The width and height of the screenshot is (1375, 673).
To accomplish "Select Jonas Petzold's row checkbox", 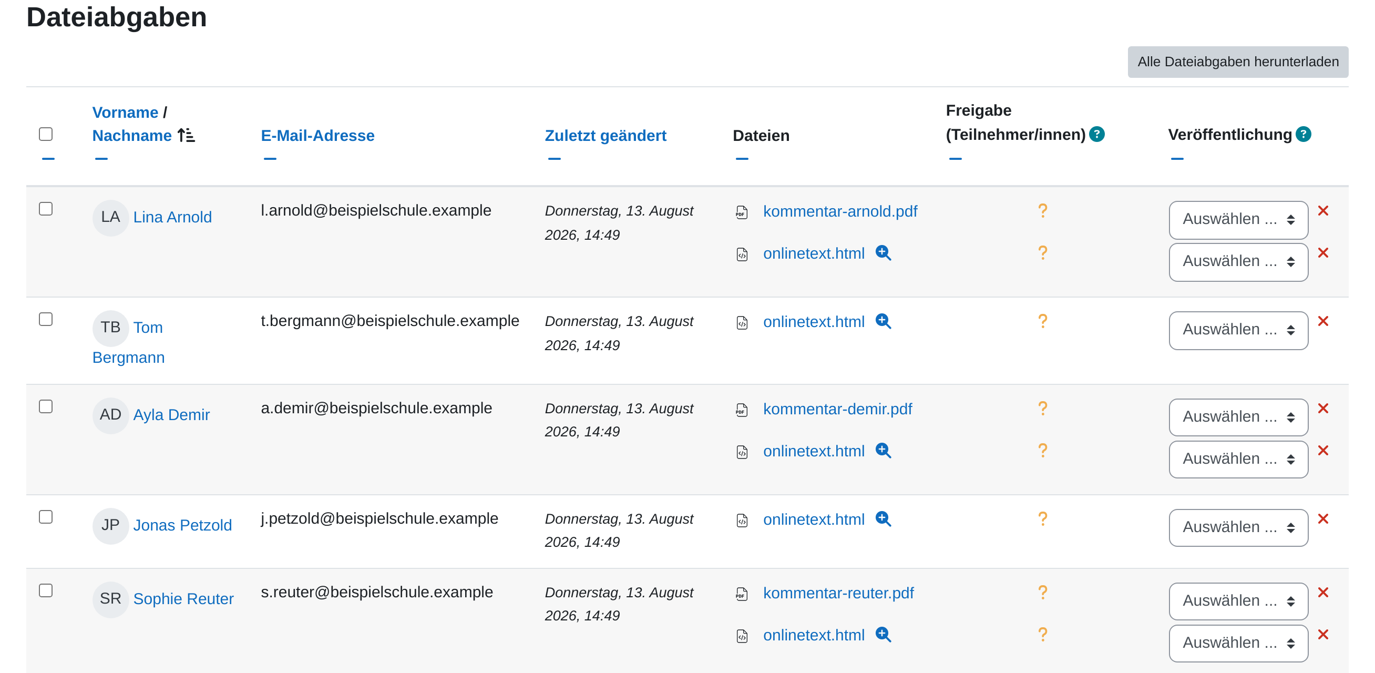I will tap(46, 516).
